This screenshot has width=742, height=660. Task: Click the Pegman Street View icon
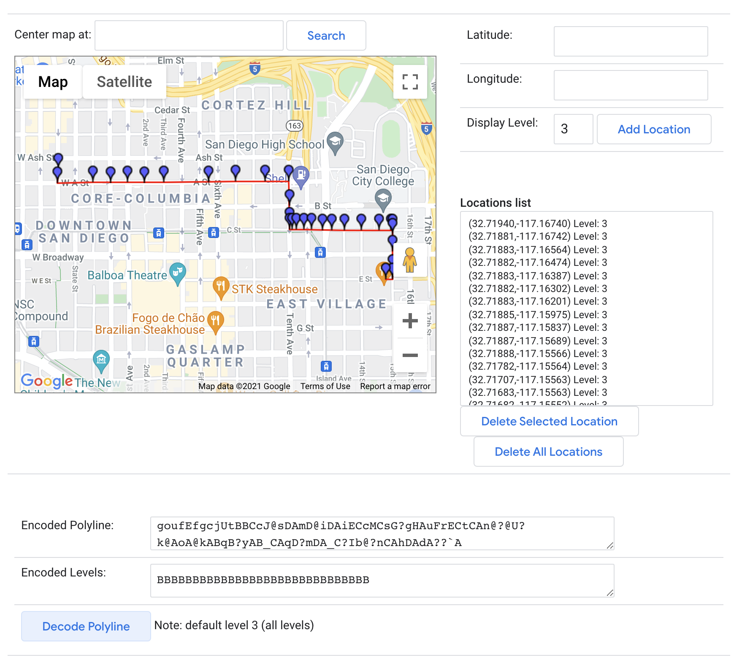[410, 260]
